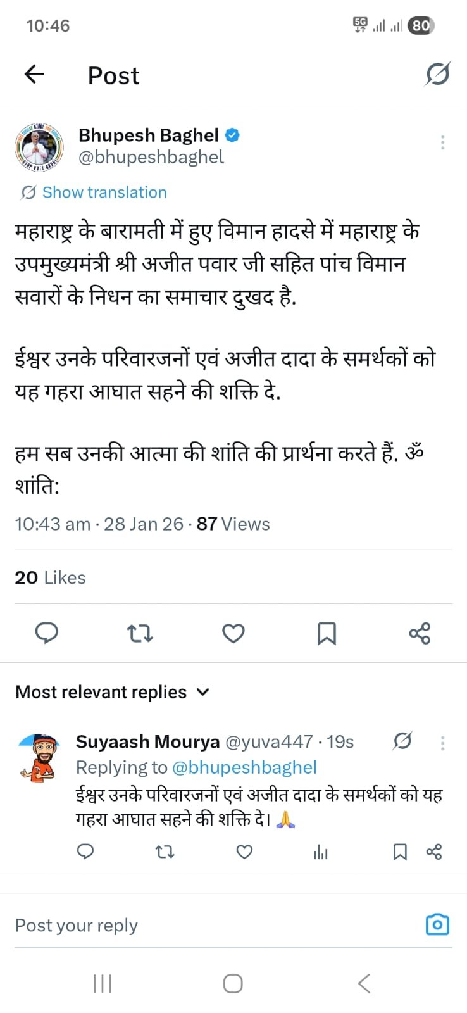Tap the Grok icon in the header

(437, 75)
